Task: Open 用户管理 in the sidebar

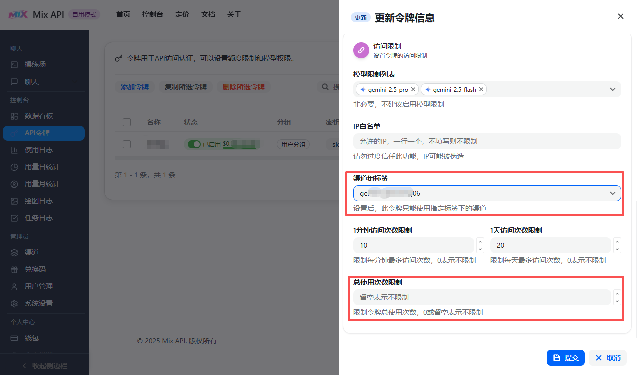Action: [39, 286]
